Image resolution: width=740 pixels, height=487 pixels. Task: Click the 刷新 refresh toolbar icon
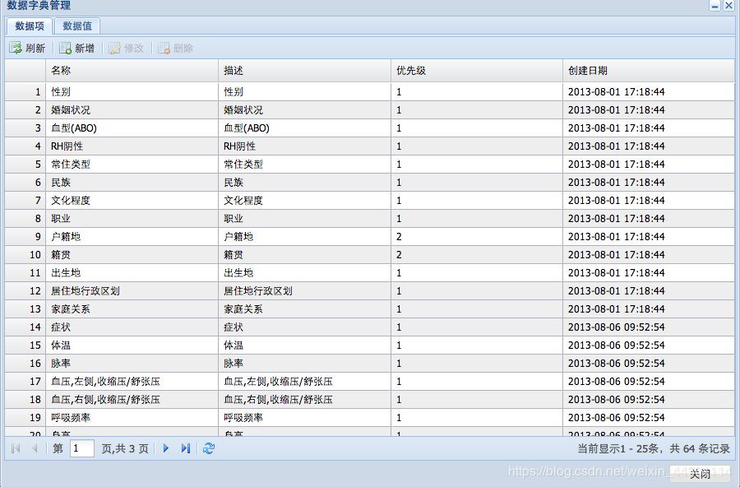pos(16,48)
